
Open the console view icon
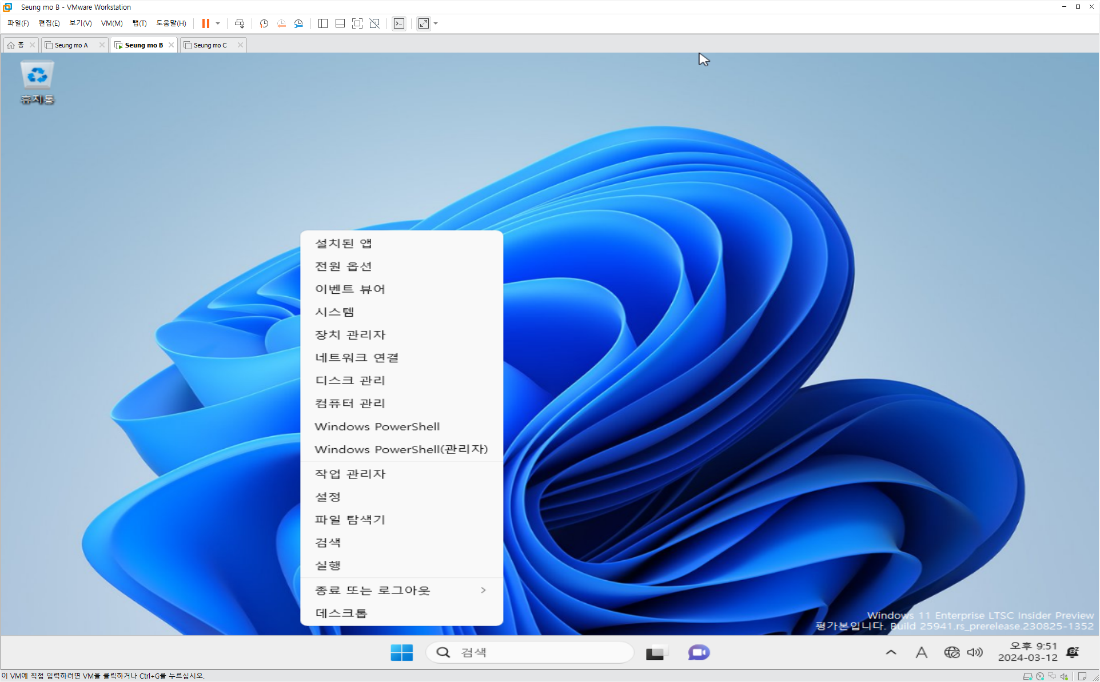click(x=399, y=23)
